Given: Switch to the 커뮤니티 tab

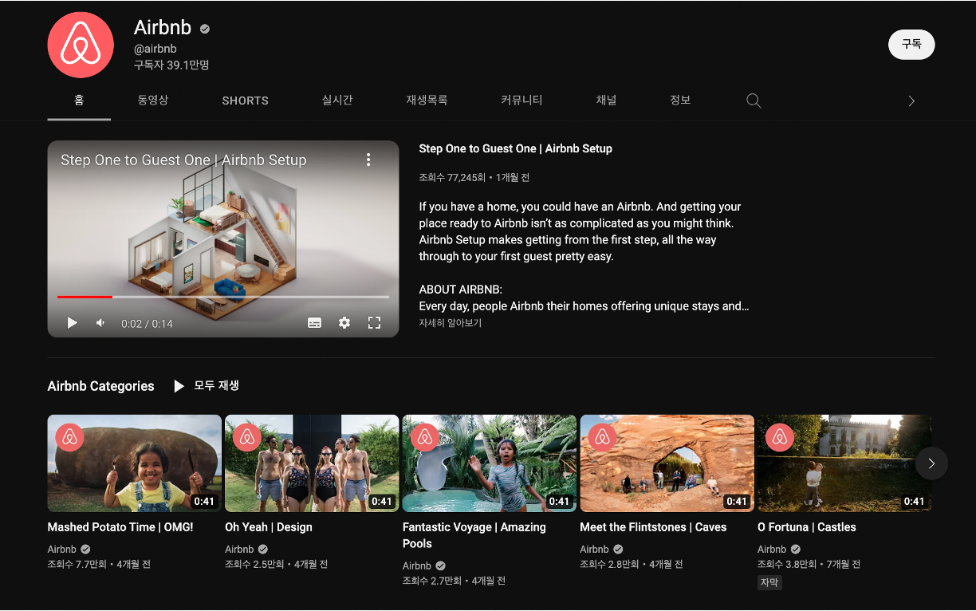Looking at the screenshot, I should [521, 101].
